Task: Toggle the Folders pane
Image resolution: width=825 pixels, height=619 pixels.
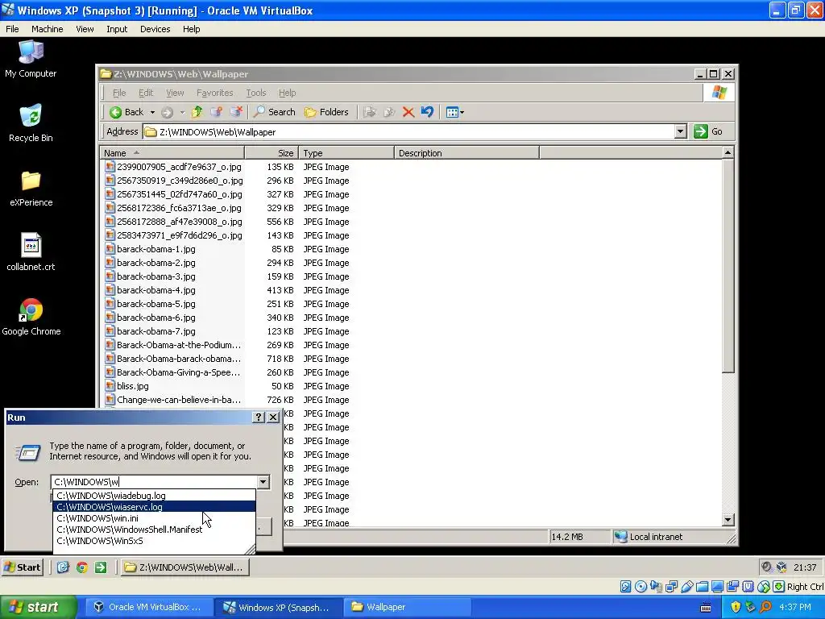Action: click(x=326, y=112)
